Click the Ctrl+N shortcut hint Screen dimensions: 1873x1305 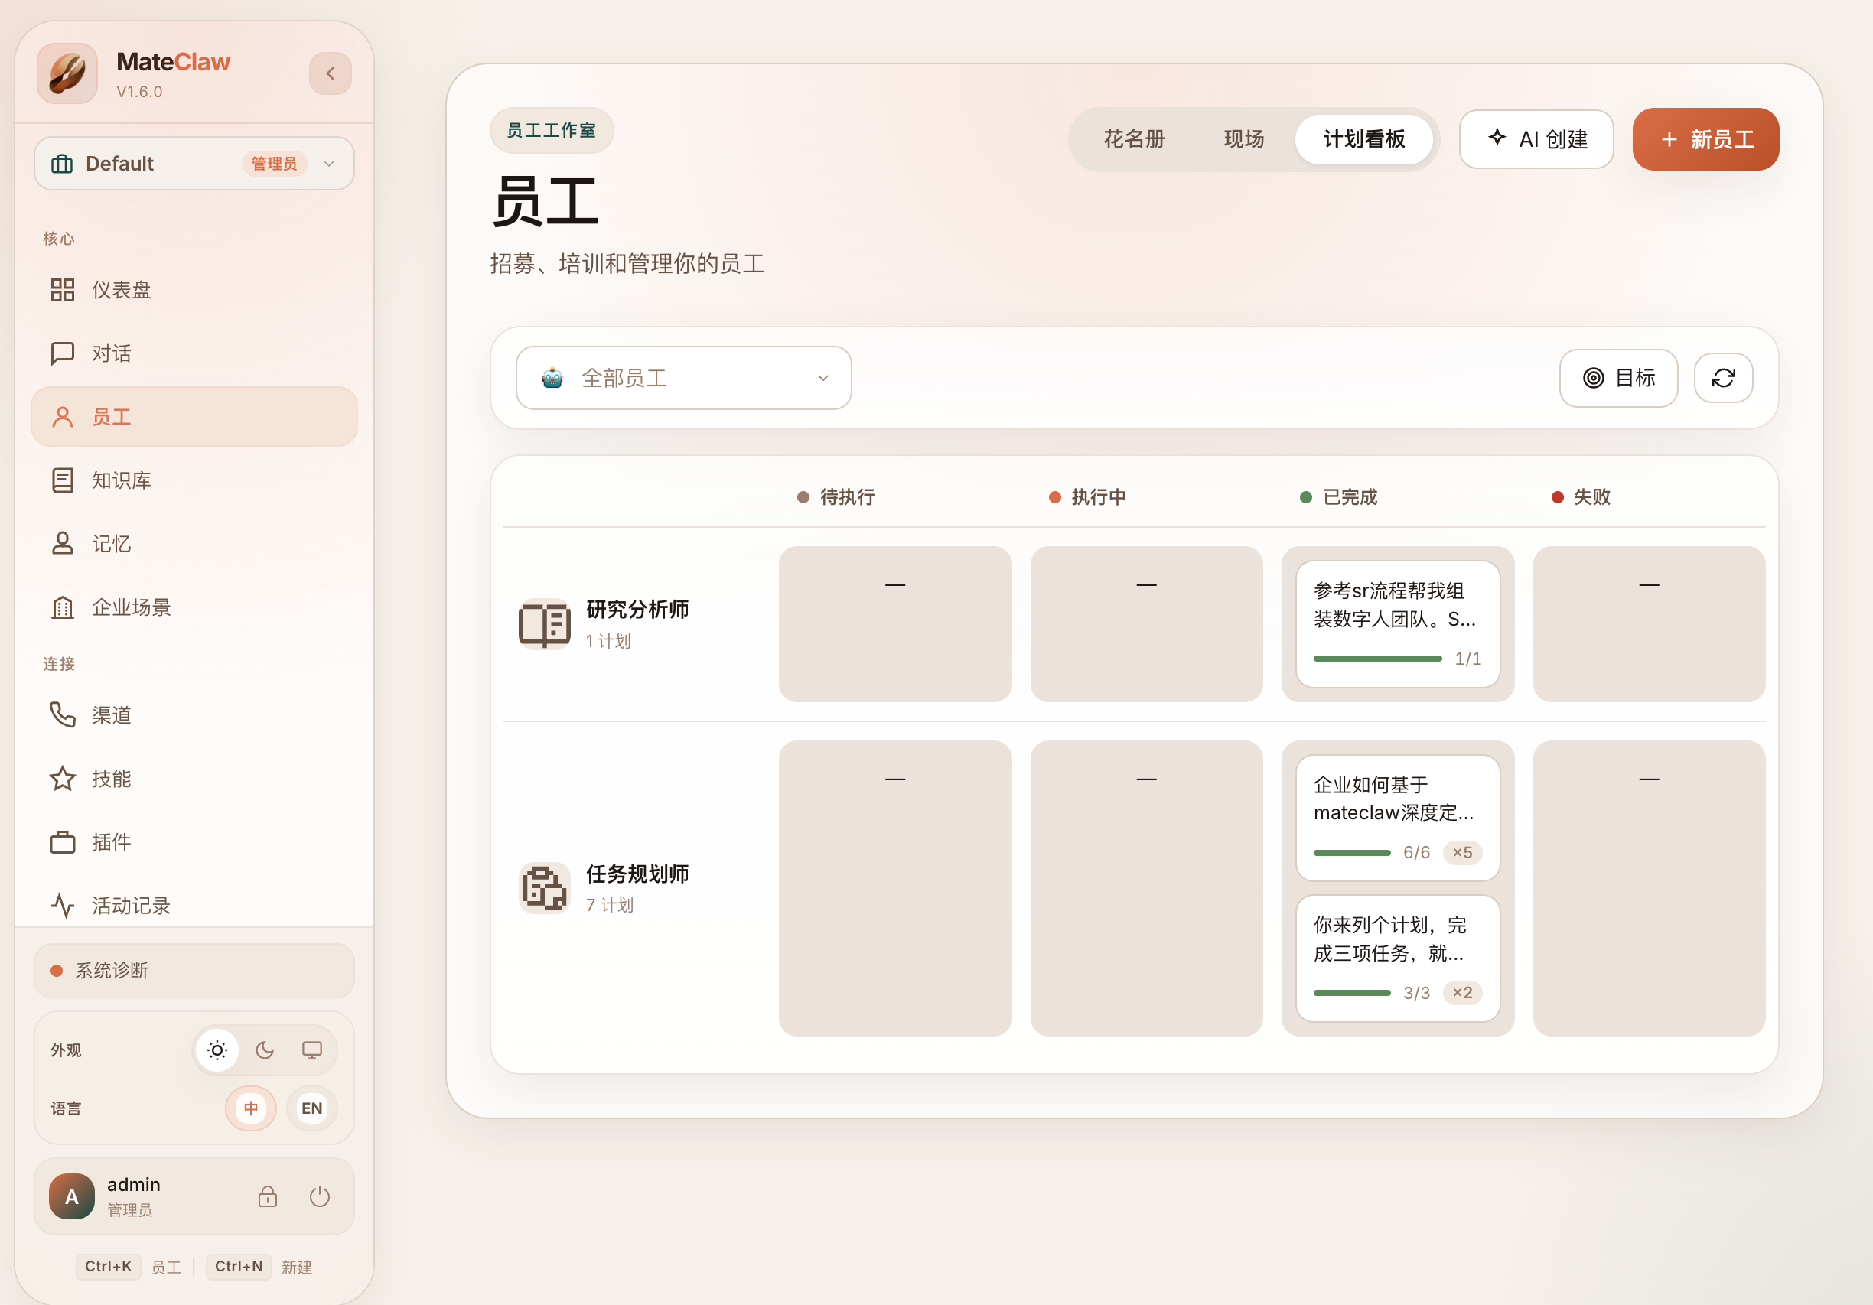click(239, 1267)
